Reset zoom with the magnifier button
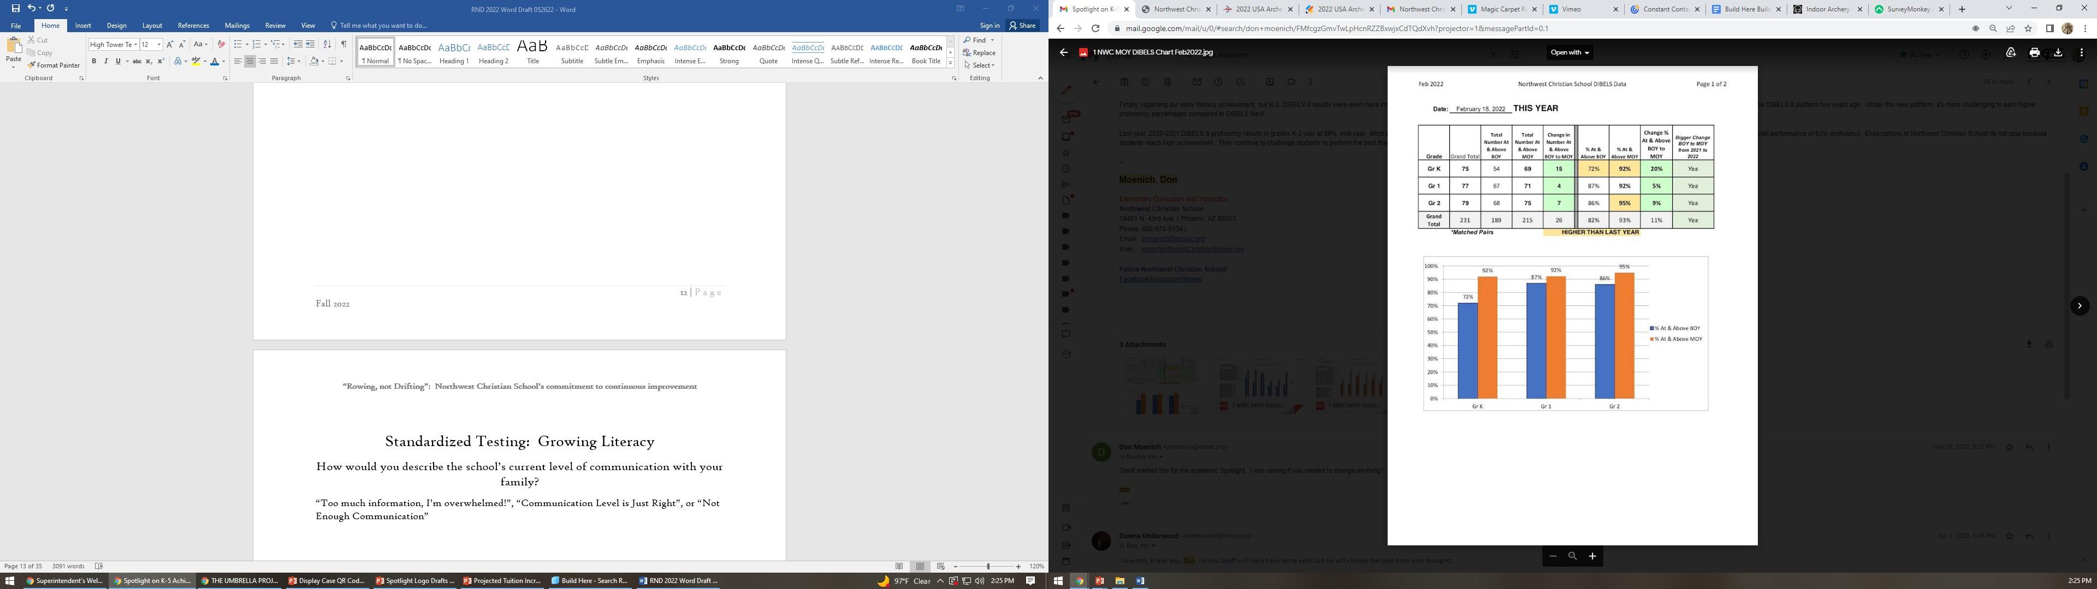The height and width of the screenshot is (589, 2097). tap(1573, 556)
